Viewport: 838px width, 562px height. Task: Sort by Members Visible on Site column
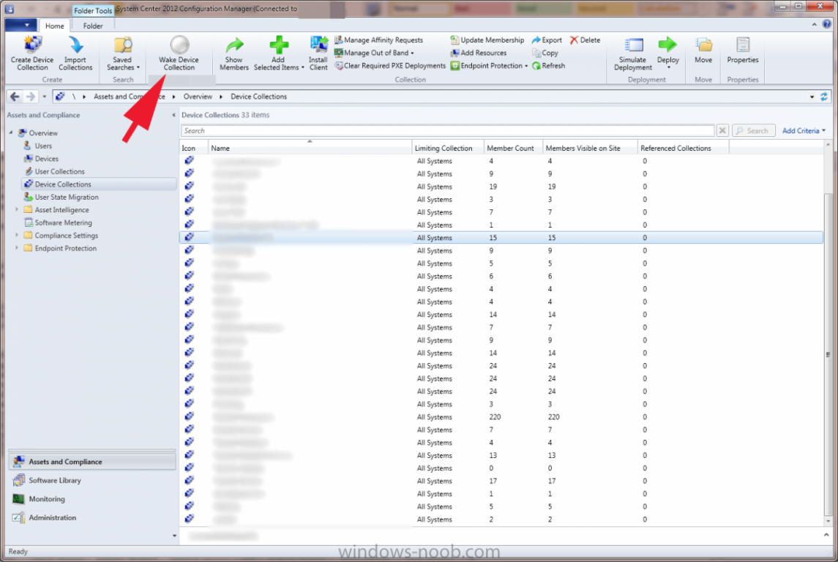(x=590, y=148)
